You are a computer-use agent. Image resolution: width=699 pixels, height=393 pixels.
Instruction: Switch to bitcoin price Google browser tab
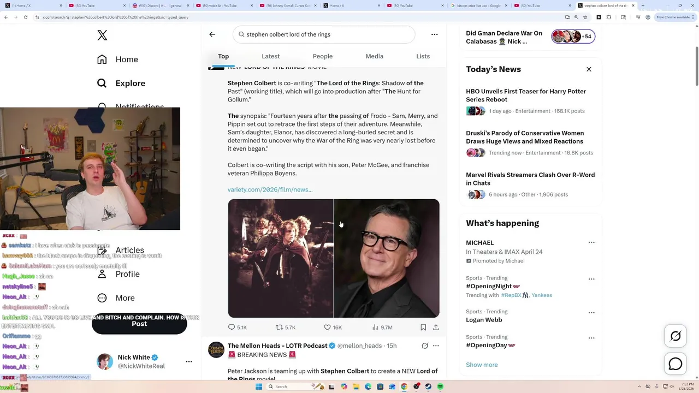pyautogui.click(x=478, y=5)
